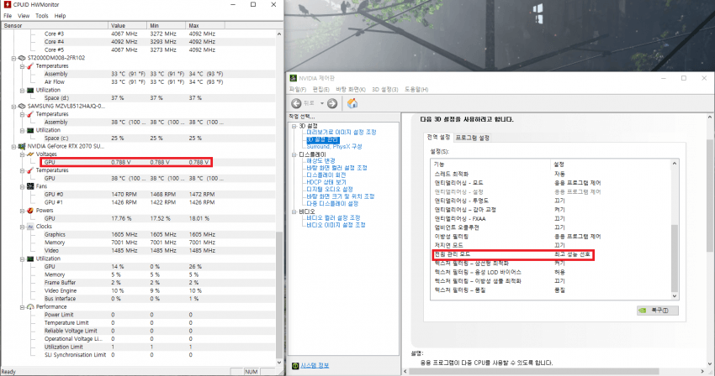This screenshot has width=715, height=376.
Task: Collapse the GPU Utilization node under NVIDIA
Action: click(x=22, y=259)
